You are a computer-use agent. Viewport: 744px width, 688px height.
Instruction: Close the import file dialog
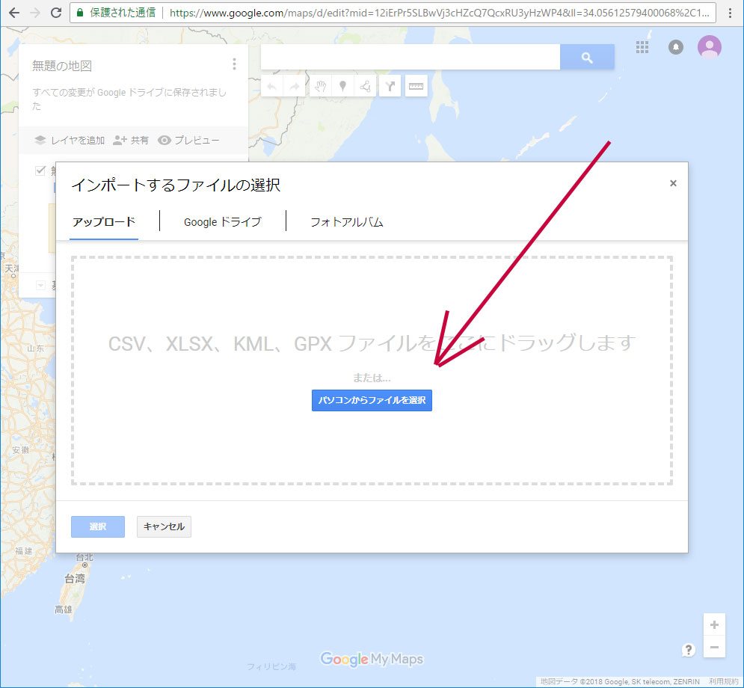[x=673, y=183]
